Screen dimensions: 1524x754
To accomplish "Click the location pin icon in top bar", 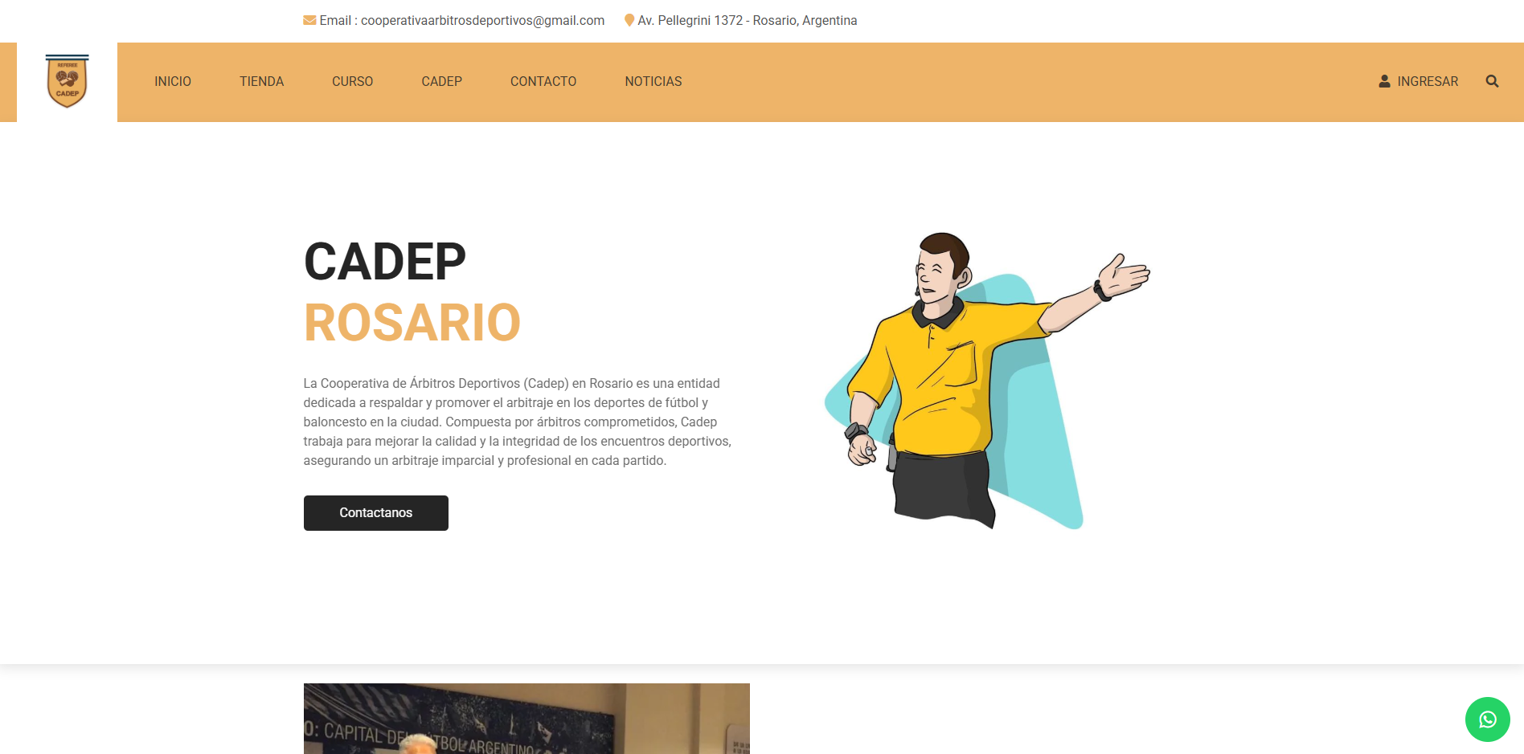I will (629, 20).
